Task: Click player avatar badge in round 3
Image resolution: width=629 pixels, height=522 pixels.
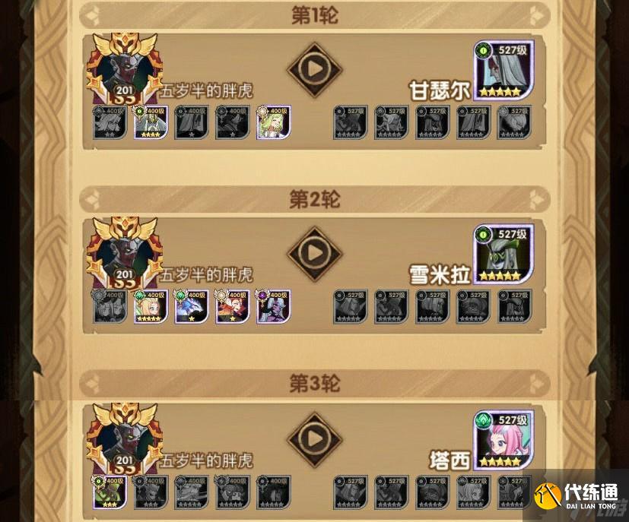Action: coord(125,438)
